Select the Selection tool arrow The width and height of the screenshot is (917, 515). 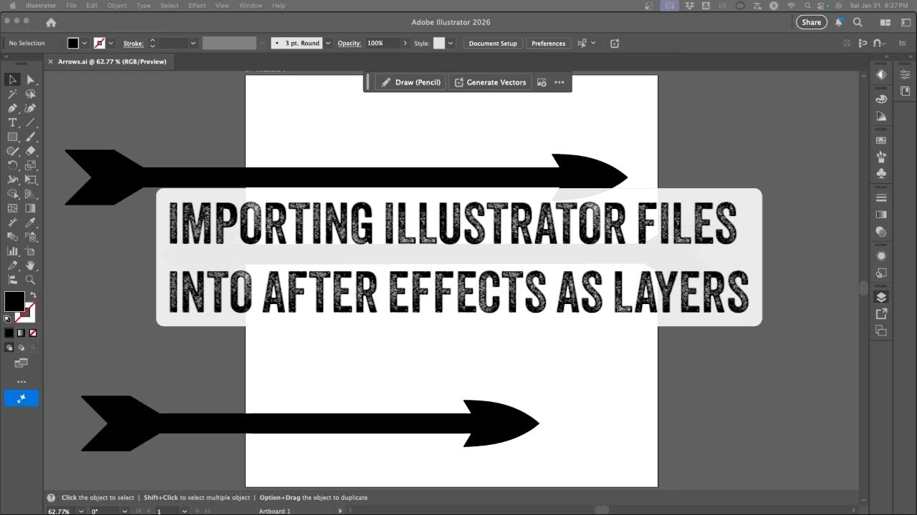12,79
